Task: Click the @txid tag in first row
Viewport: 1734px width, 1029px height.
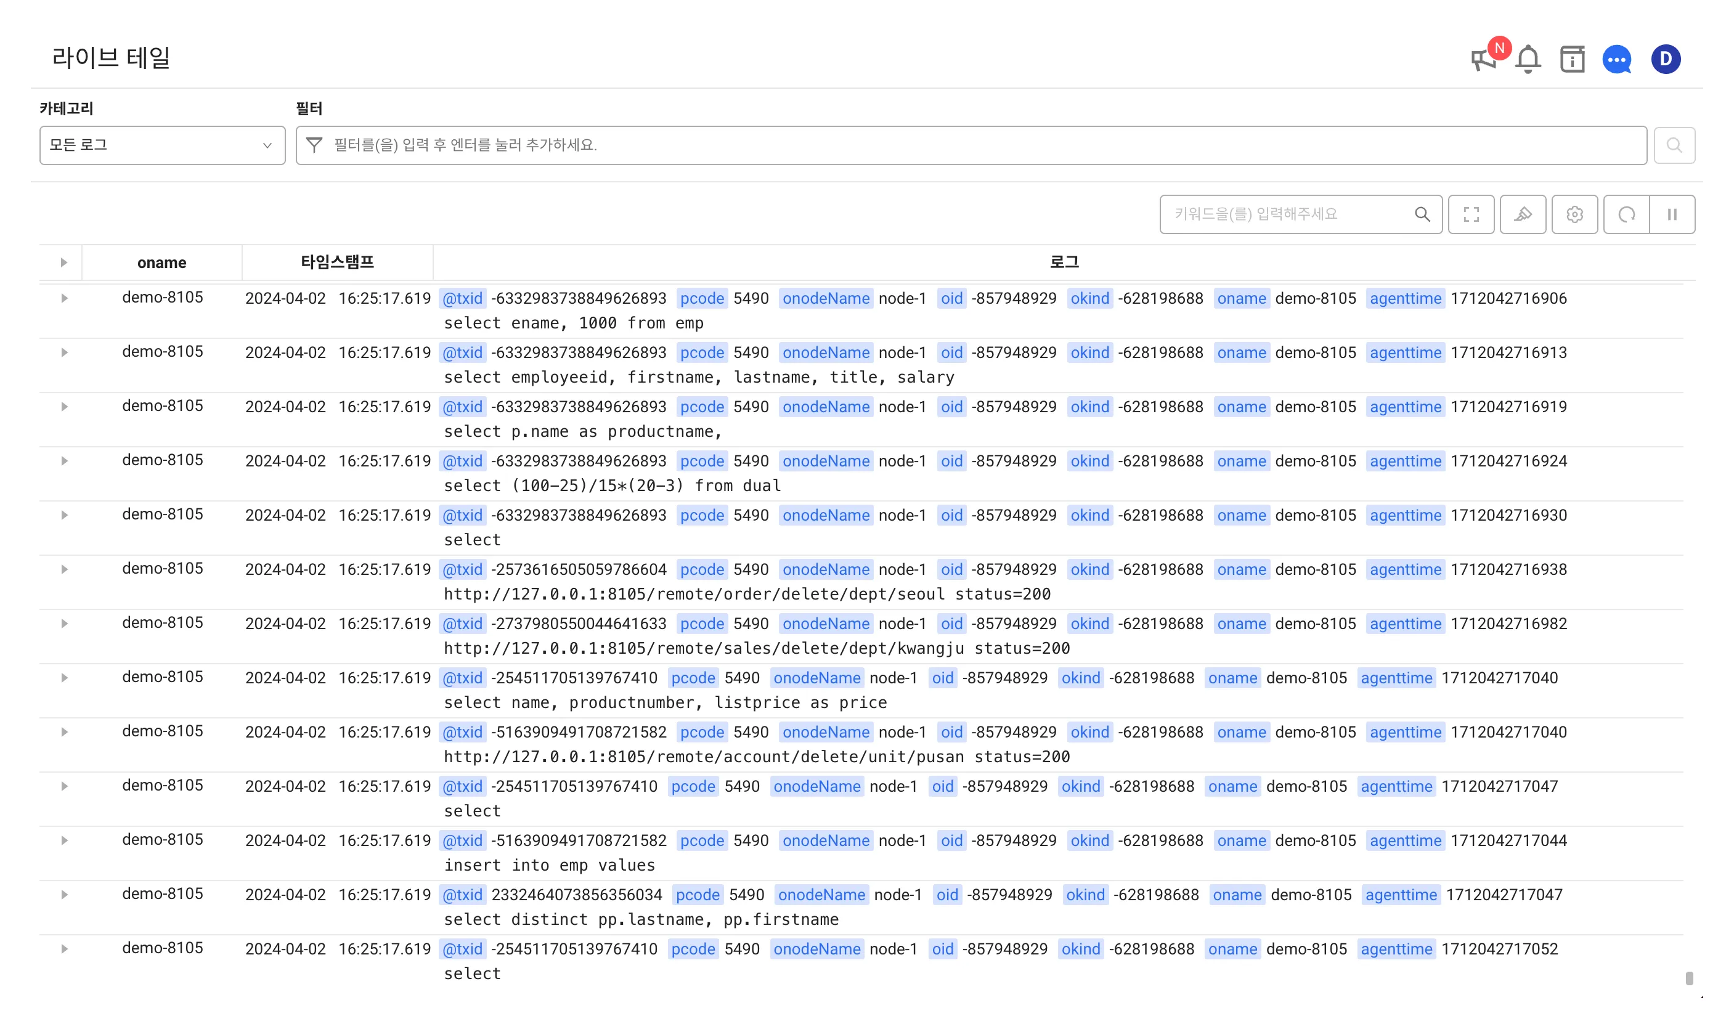Action: click(x=462, y=299)
